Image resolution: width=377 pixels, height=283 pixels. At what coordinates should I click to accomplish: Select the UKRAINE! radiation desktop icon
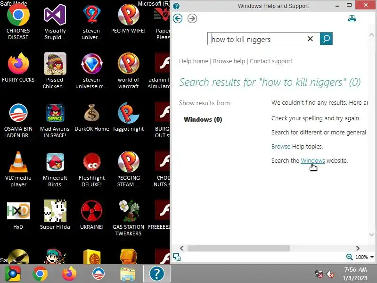coord(91,215)
